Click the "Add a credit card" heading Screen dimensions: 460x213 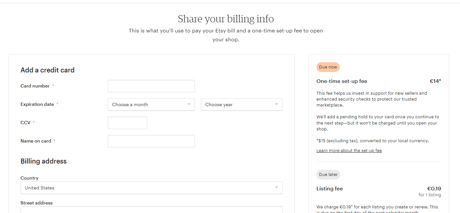47,70
